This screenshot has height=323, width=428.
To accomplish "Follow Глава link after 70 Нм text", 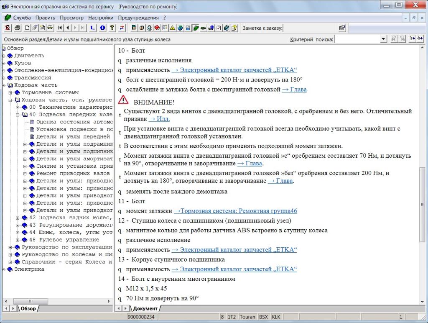I will [x=250, y=164].
